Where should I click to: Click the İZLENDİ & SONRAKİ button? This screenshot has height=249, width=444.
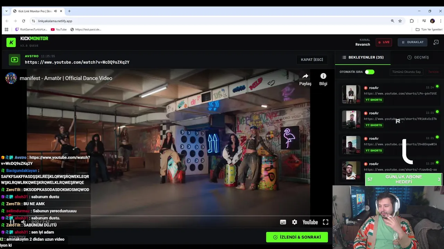(297, 237)
